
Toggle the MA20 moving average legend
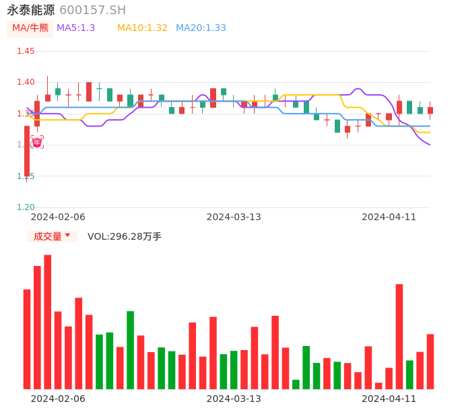[201, 28]
